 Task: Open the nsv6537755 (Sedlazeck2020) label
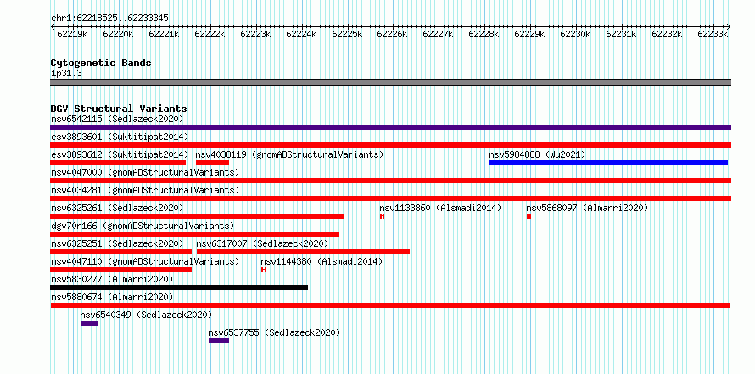click(x=275, y=332)
